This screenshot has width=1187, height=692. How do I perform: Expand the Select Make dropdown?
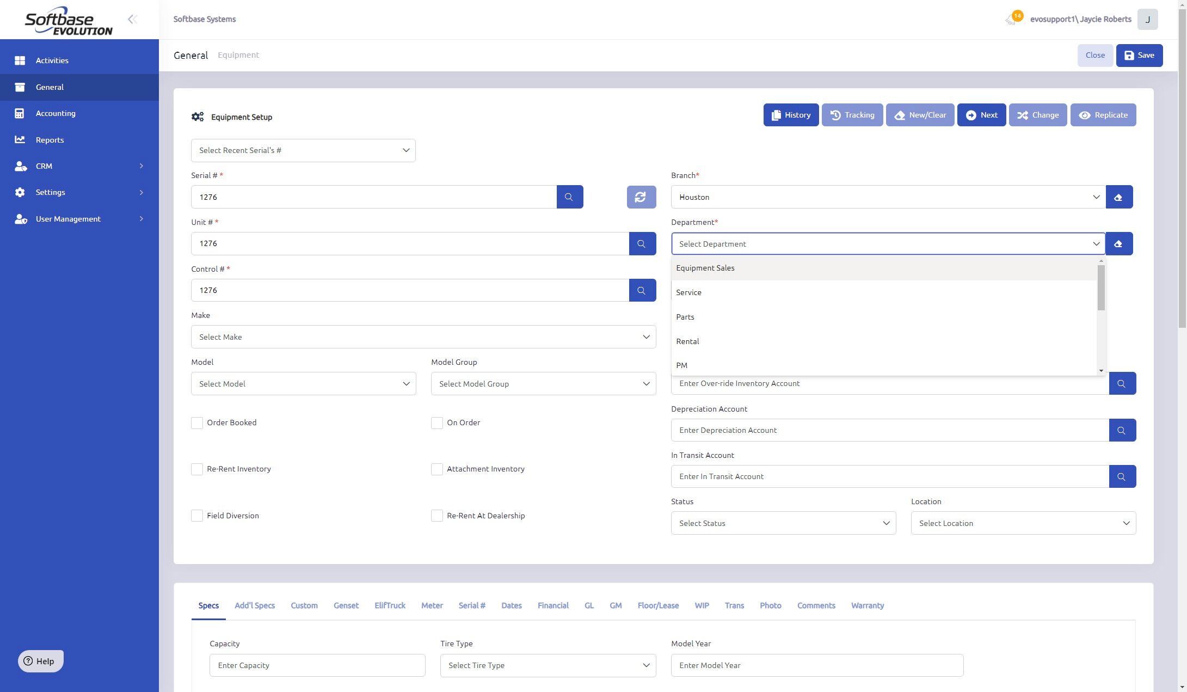423,337
